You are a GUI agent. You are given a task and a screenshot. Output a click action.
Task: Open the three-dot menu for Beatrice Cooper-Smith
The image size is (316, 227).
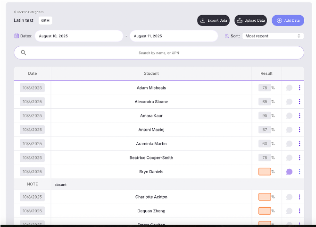(x=299, y=157)
